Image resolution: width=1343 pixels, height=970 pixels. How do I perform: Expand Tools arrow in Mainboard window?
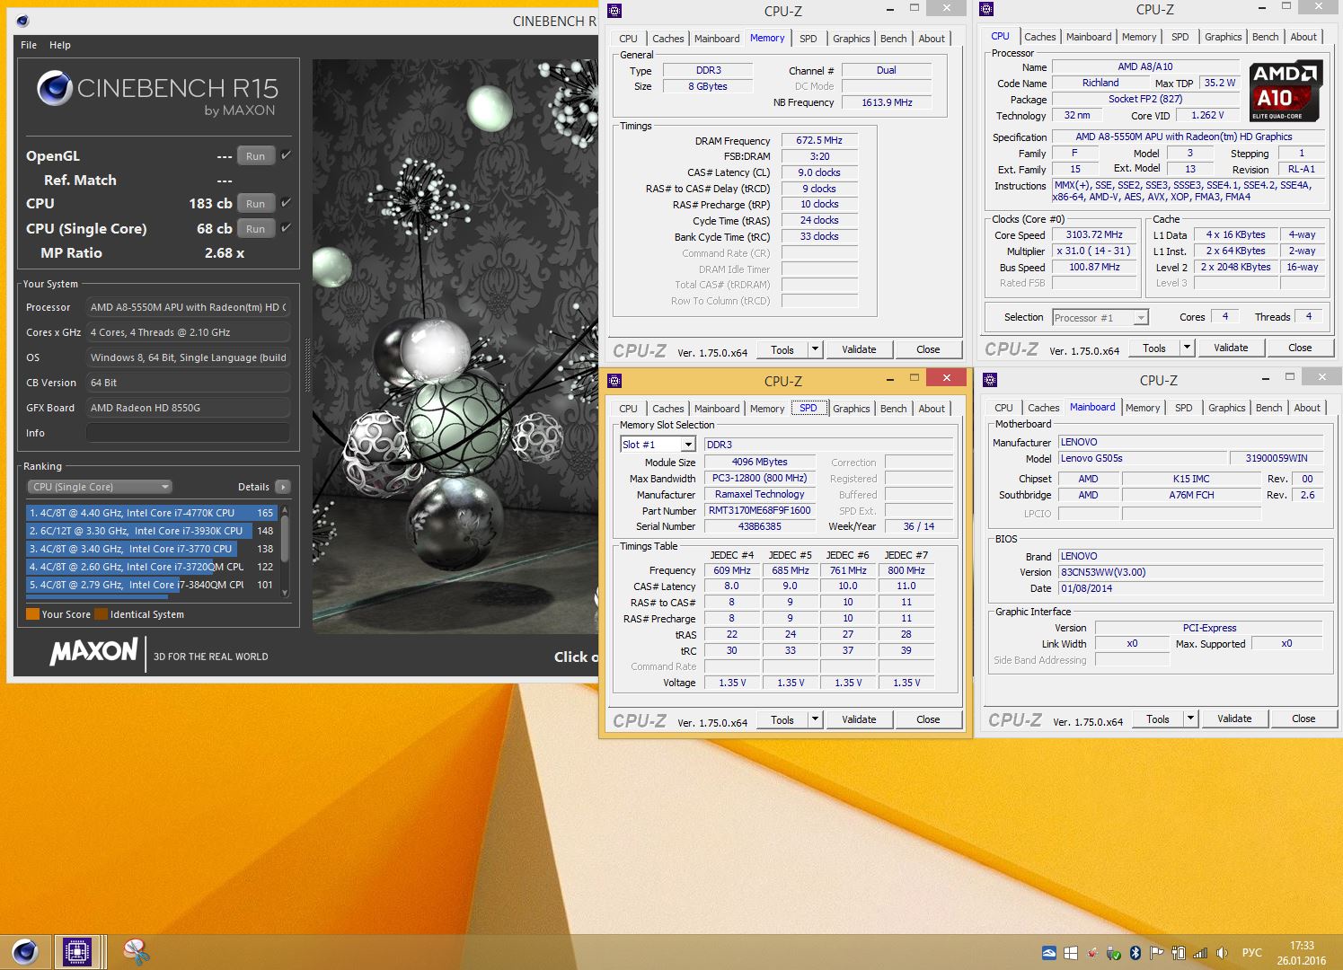pyautogui.click(x=1190, y=719)
